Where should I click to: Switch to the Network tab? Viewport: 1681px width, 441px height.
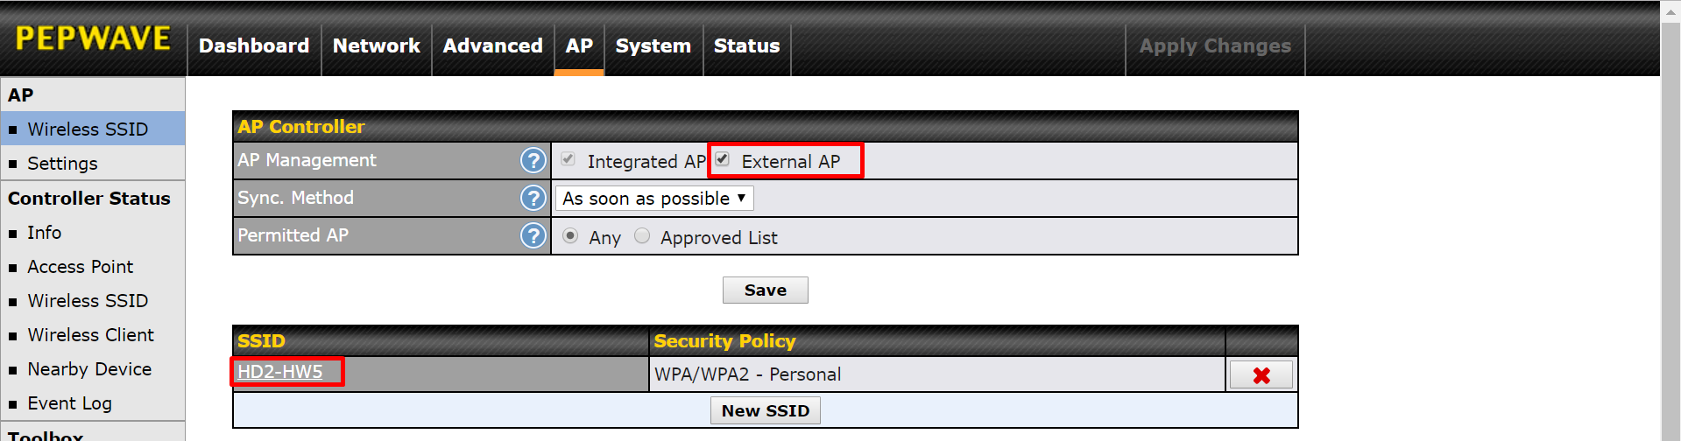click(376, 45)
